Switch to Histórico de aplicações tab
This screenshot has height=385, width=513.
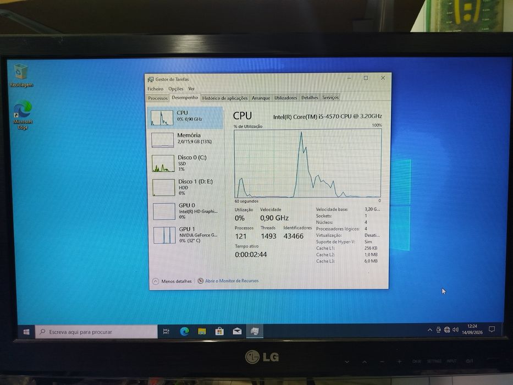tap(225, 98)
